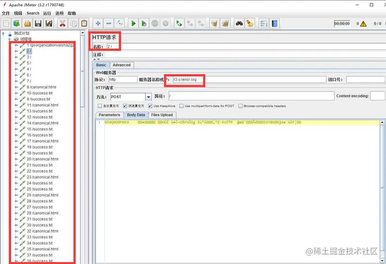The height and width of the screenshot is (264, 386).
Task: Click the server name field r3.o.lencr.org
Action: coord(249,79)
